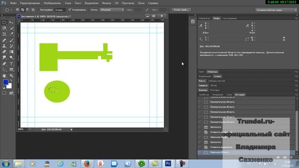
Task: Open the Файл menu
Action: (13, 3)
